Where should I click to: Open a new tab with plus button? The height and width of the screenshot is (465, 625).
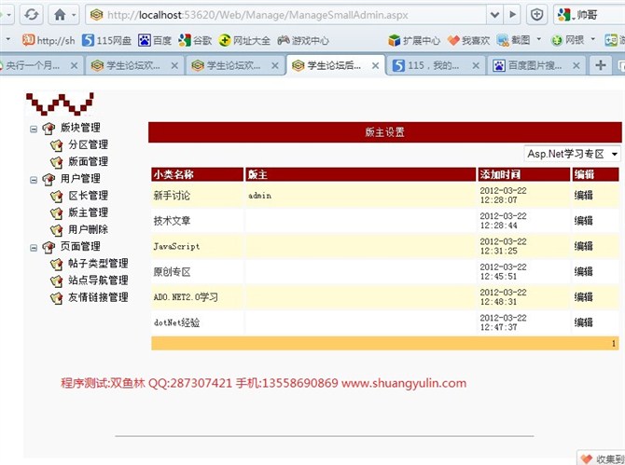tap(601, 65)
